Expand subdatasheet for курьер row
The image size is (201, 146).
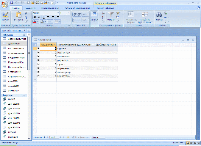pyautogui.click(x=38, y=49)
